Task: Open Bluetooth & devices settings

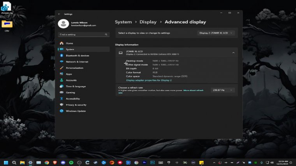Action: (77, 56)
